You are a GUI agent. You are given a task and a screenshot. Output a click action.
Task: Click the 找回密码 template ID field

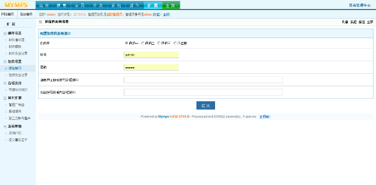pos(203,92)
